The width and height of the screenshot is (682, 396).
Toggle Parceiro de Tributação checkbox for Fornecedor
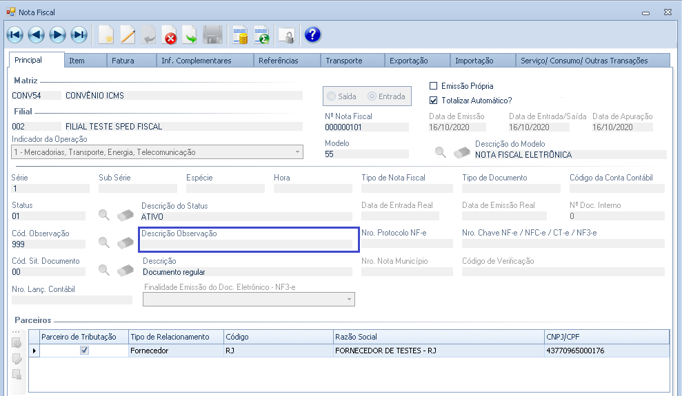coord(84,351)
